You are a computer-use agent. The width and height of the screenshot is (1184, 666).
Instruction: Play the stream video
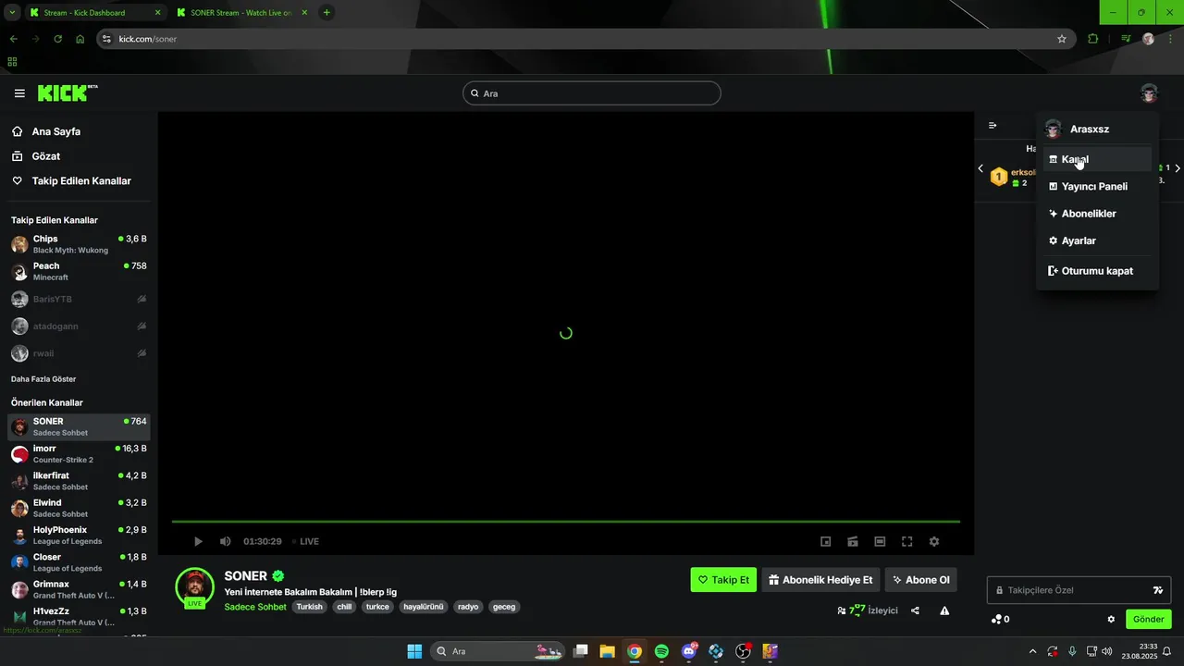[198, 541]
